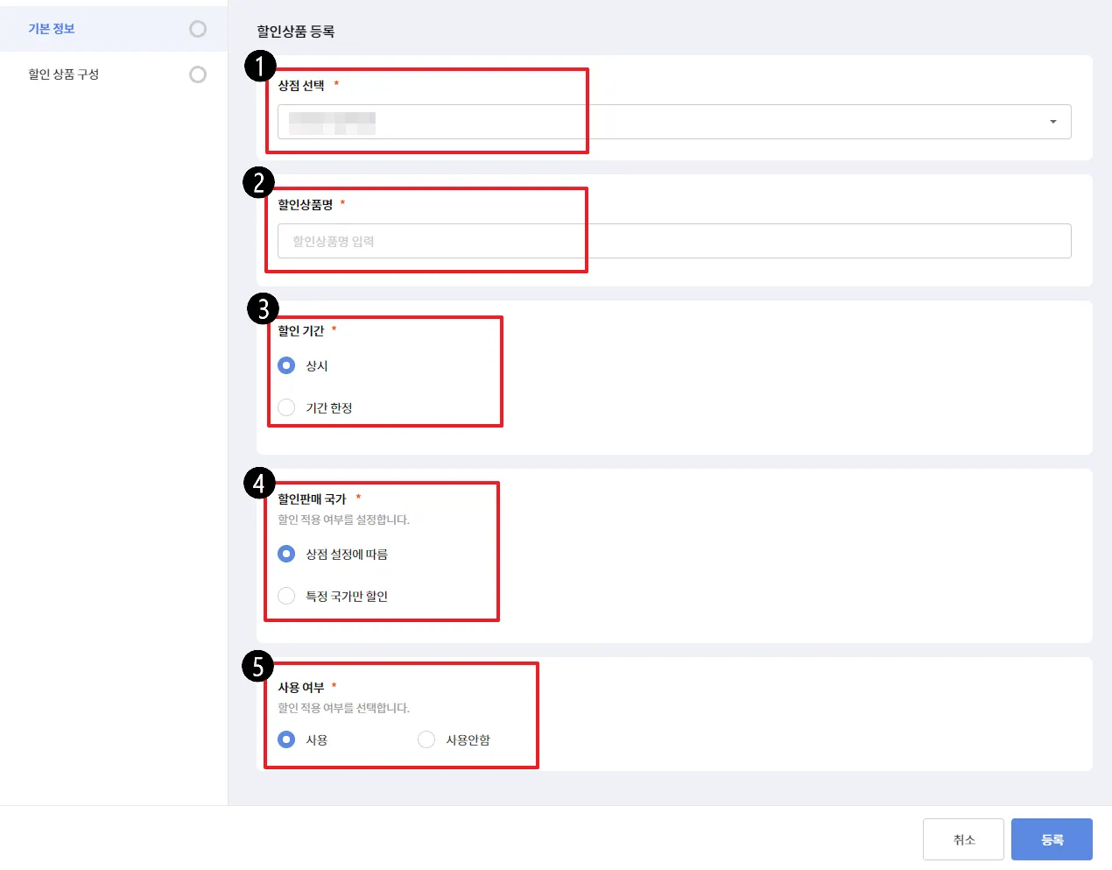Click the status circle next to 기본 정보
Screen dimensions: 1112x870
click(x=198, y=29)
